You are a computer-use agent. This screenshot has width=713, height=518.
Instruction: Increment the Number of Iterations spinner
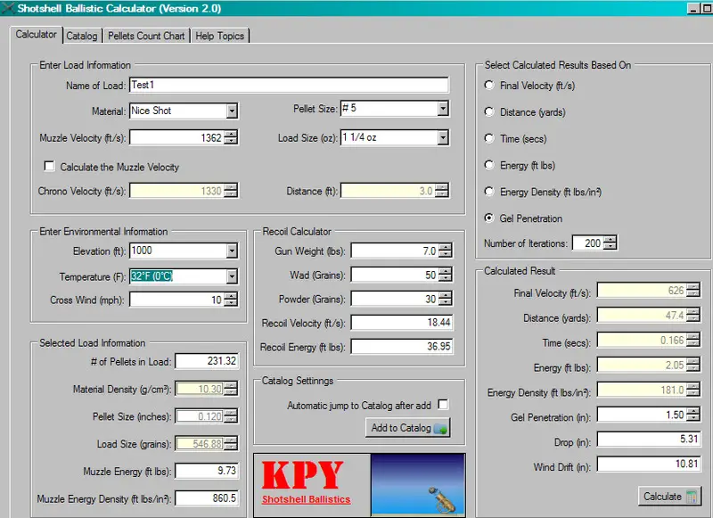click(610, 240)
